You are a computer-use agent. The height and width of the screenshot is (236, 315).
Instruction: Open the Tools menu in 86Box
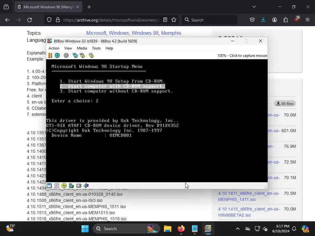click(x=96, y=48)
